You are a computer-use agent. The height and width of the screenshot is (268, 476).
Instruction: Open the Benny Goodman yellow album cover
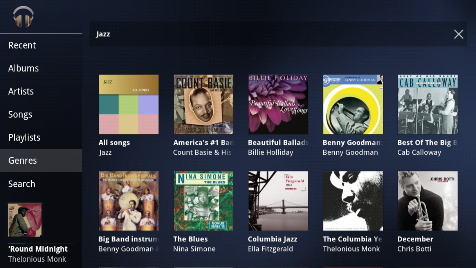pyautogui.click(x=353, y=104)
